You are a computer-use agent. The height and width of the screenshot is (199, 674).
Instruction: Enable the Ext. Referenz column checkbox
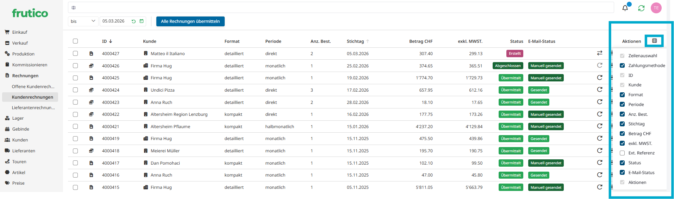(622, 153)
